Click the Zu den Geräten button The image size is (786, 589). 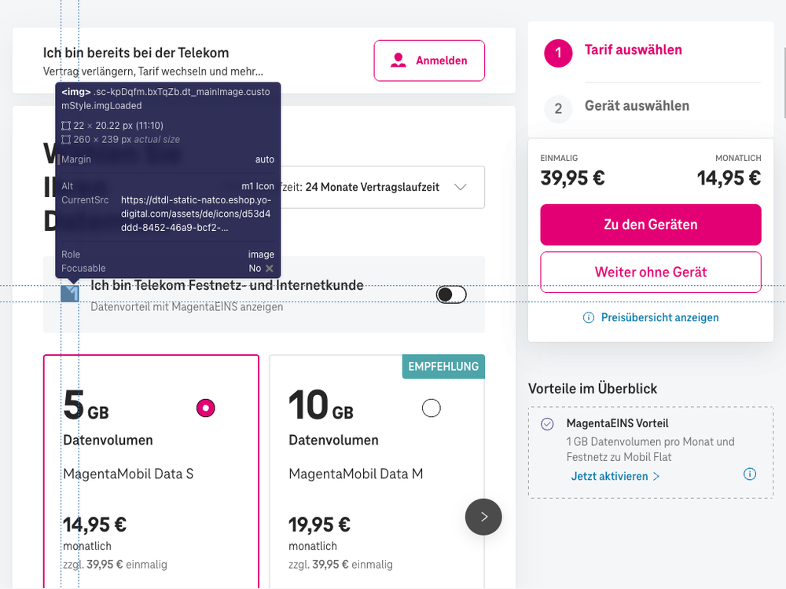[650, 225]
